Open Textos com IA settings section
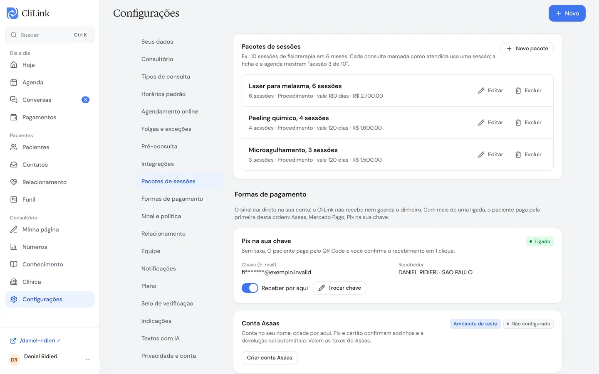599x374 pixels. click(x=180, y=338)
